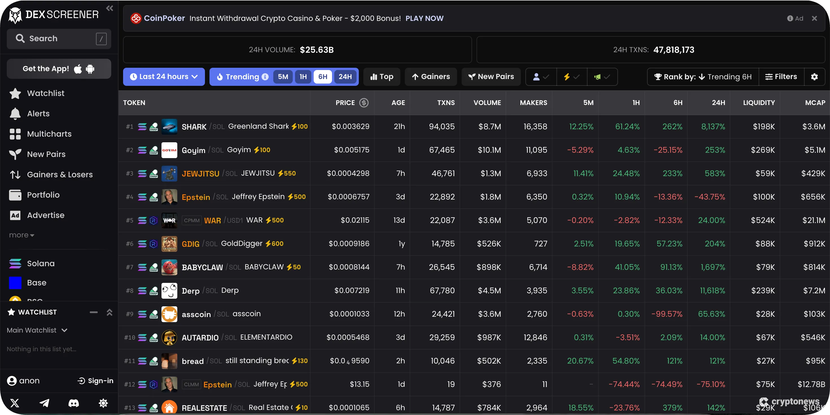Click the Trending info icon
This screenshot has height=415, width=830.
coord(265,77)
